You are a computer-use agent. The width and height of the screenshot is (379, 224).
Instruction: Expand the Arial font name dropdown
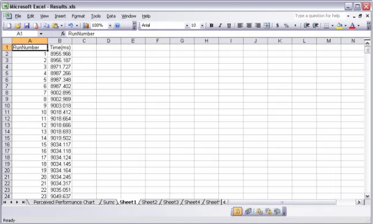(187, 25)
